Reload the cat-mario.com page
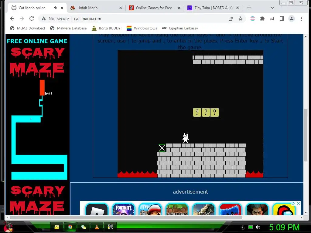This screenshot has height=233, width=311. pyautogui.click(x=32, y=19)
